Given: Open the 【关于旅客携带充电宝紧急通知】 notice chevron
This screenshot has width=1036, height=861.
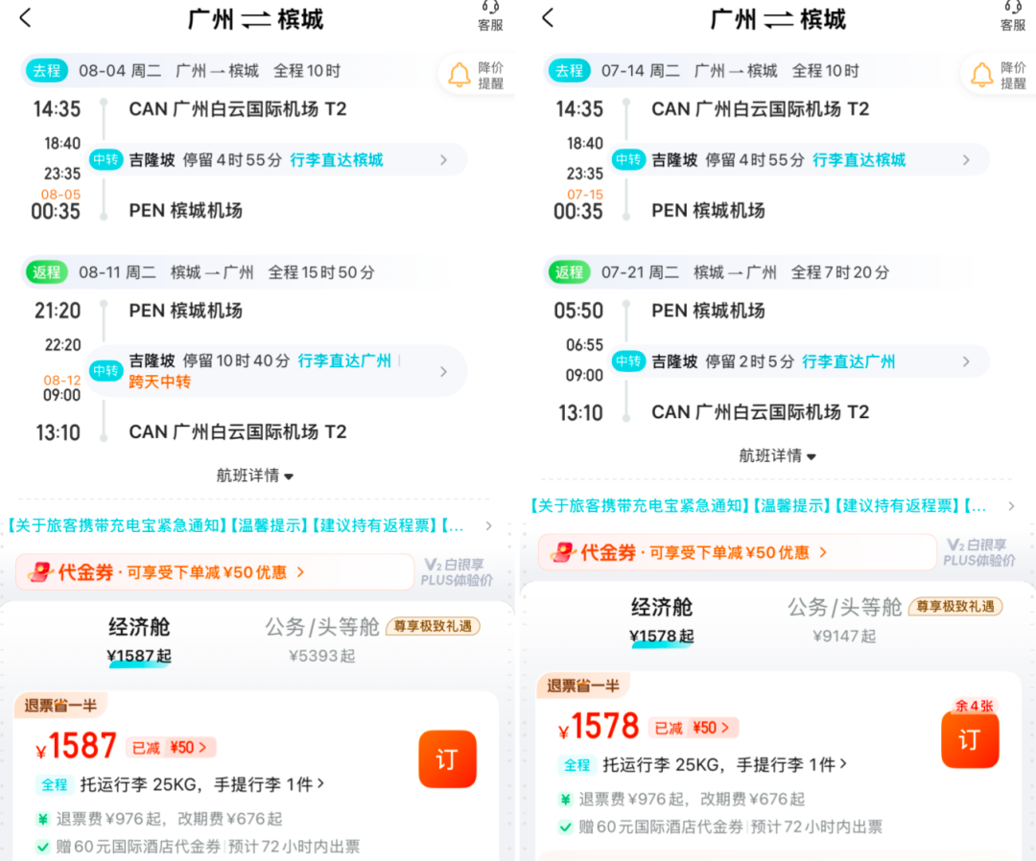Looking at the screenshot, I should (x=487, y=524).
